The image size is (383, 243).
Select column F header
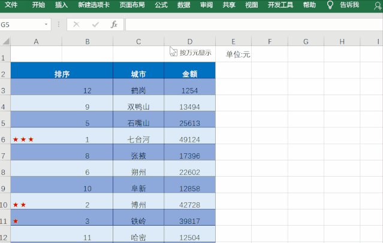point(270,41)
